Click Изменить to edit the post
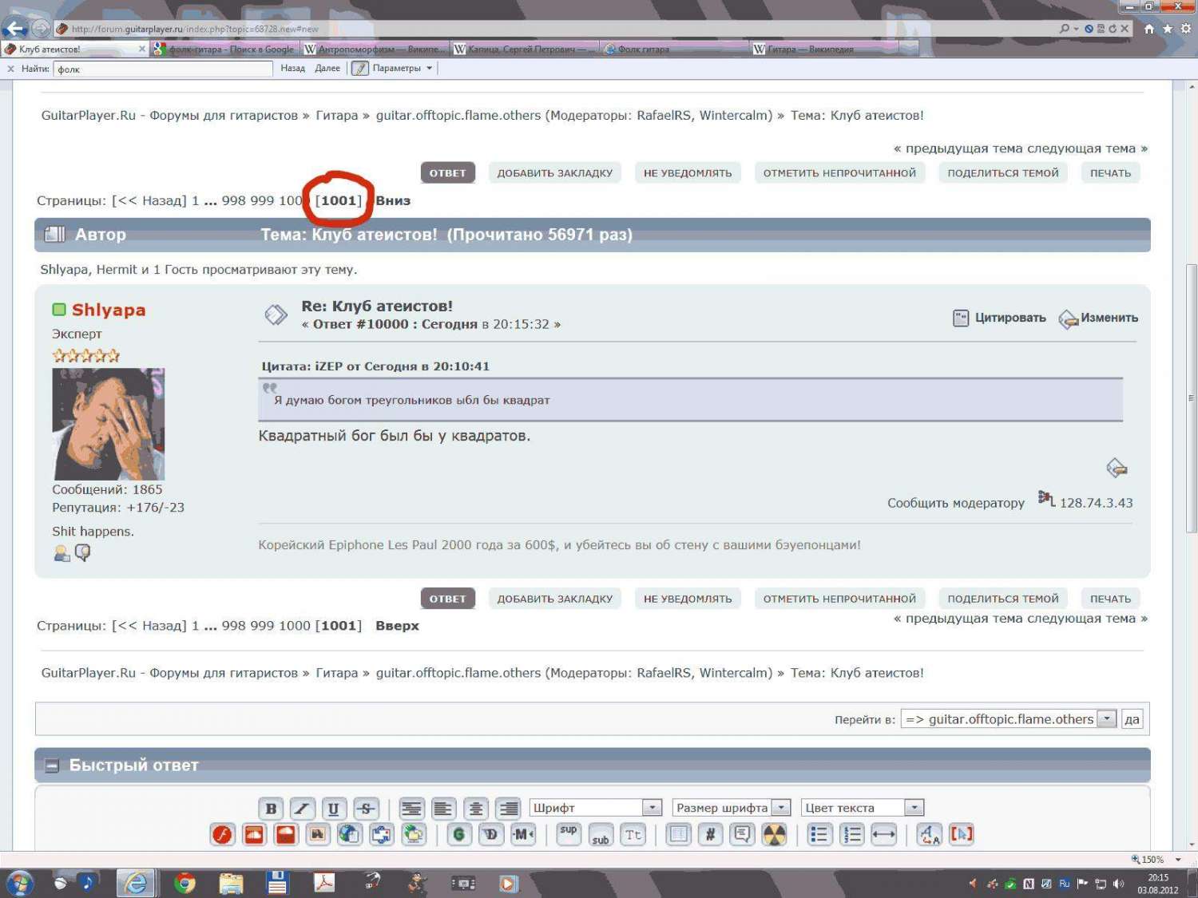This screenshot has width=1198, height=898. pos(1098,318)
